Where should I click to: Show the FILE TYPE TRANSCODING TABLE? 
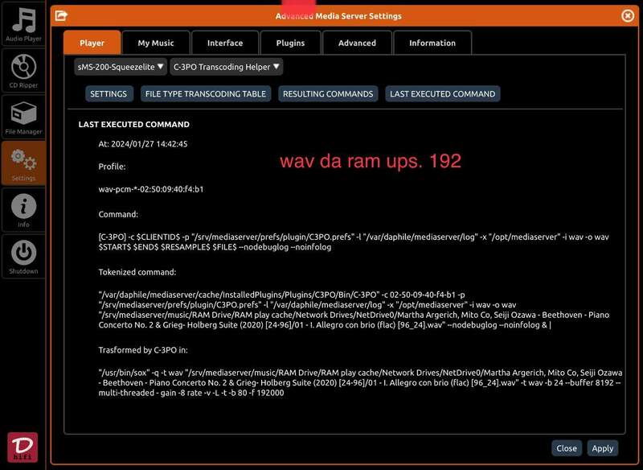click(x=205, y=93)
